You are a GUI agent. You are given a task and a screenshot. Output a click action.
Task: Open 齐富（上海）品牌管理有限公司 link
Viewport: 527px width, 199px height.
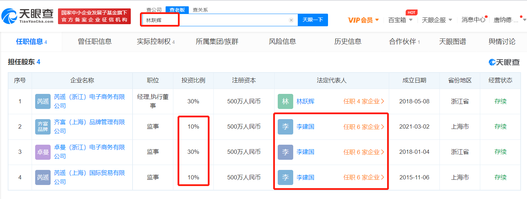pos(89,126)
